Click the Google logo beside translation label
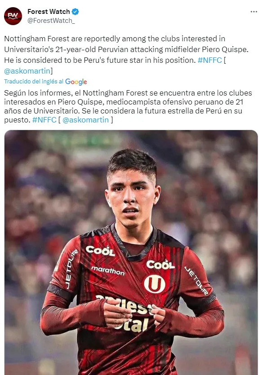260x375 pixels. point(76,82)
